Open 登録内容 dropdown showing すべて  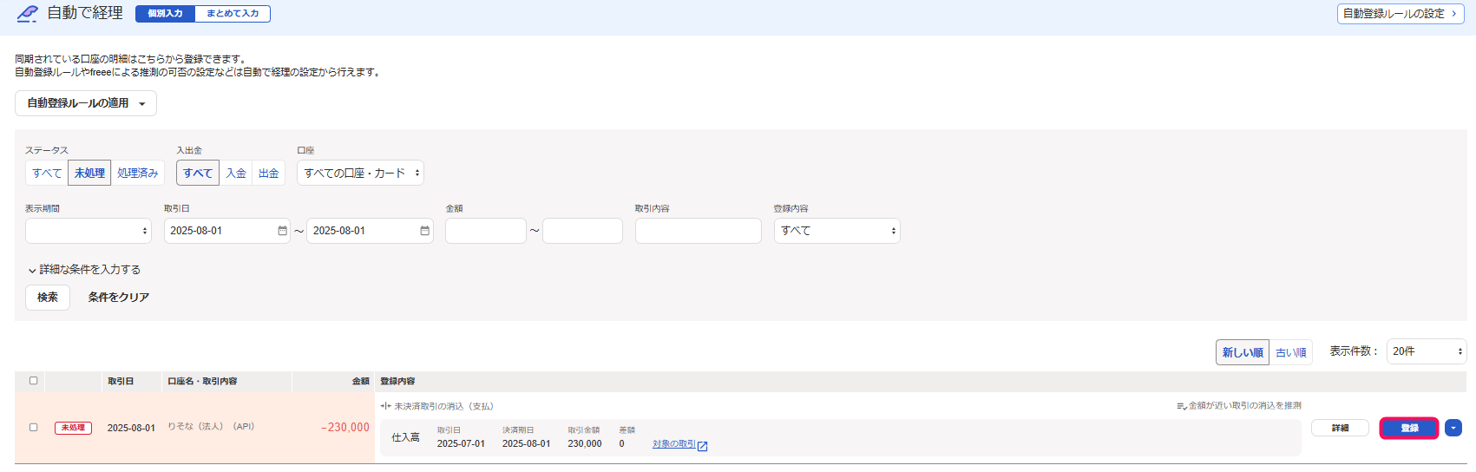pos(837,231)
